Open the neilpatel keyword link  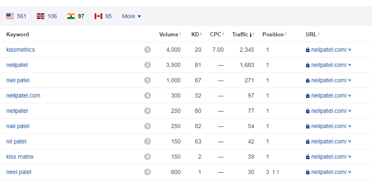click(17, 65)
